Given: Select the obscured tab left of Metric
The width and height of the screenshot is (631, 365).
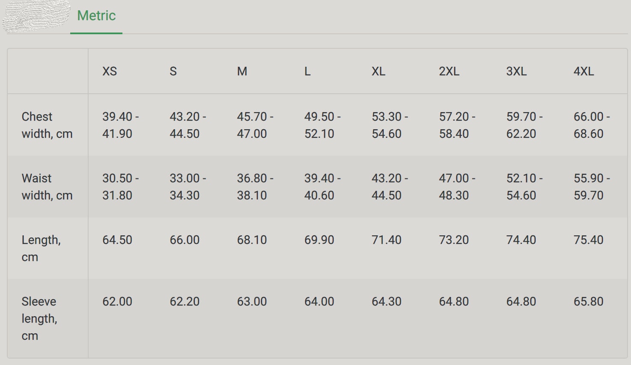Looking at the screenshot, I should pos(36,16).
